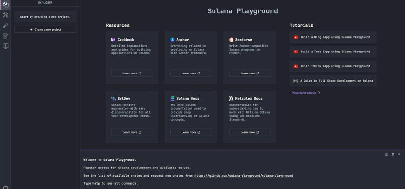The image size is (405, 189).
Task: Click the SolDev card title
Action: click(124, 98)
